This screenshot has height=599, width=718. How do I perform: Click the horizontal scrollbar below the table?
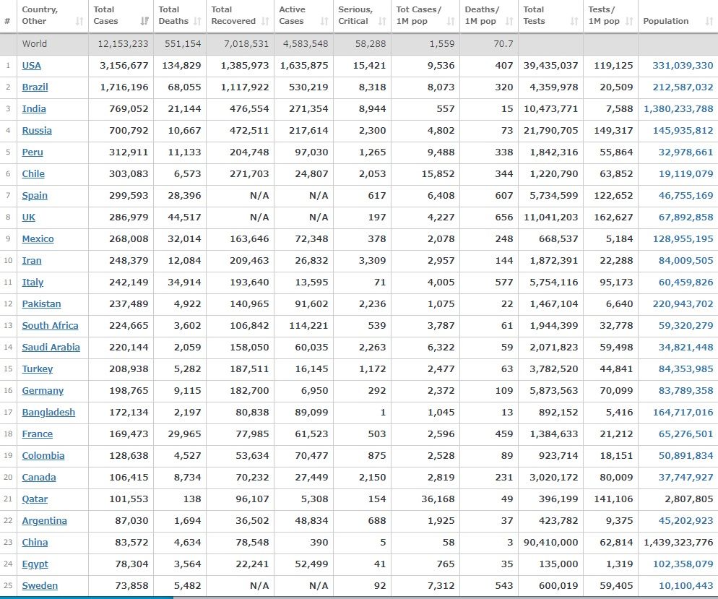(87, 597)
